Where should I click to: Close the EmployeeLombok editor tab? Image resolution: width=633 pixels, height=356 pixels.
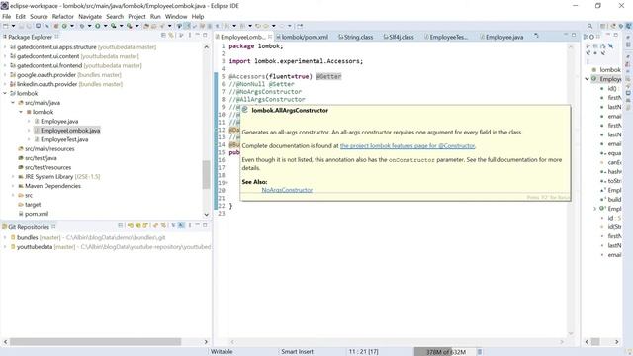tap(270, 37)
